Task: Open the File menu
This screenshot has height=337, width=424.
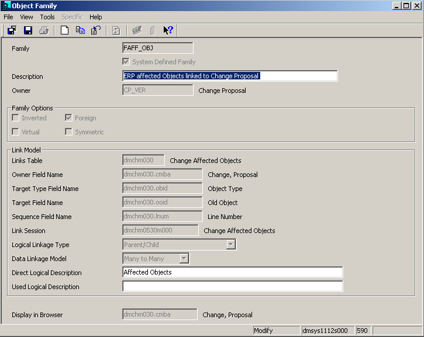Action: pyautogui.click(x=8, y=17)
